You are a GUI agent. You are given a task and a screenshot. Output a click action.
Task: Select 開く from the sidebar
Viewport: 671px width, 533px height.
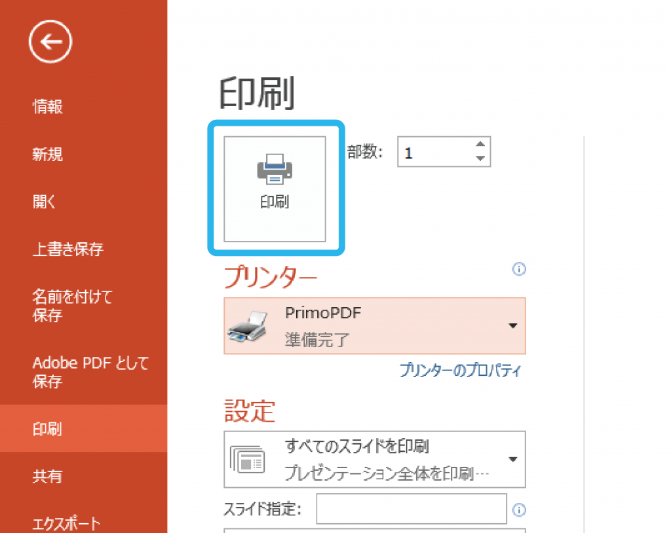(45, 202)
